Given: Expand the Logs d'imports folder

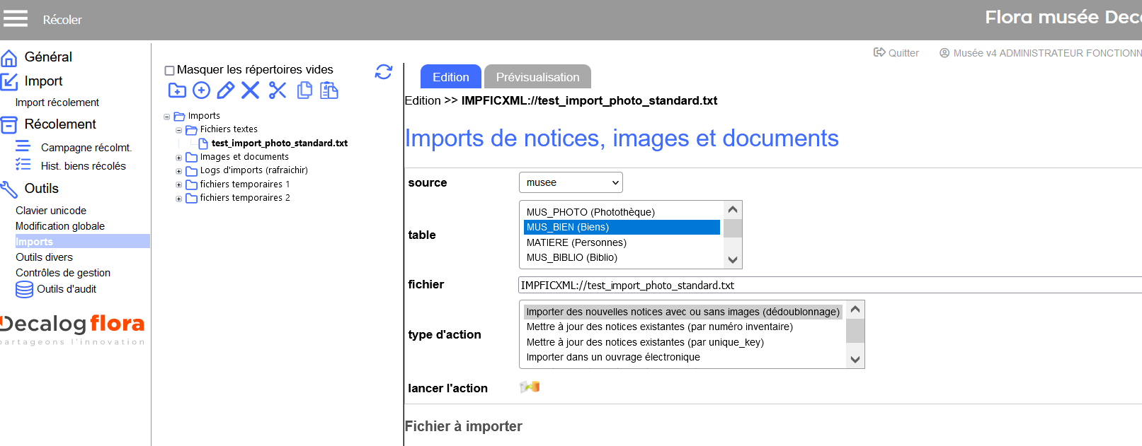Looking at the screenshot, I should pos(179,171).
